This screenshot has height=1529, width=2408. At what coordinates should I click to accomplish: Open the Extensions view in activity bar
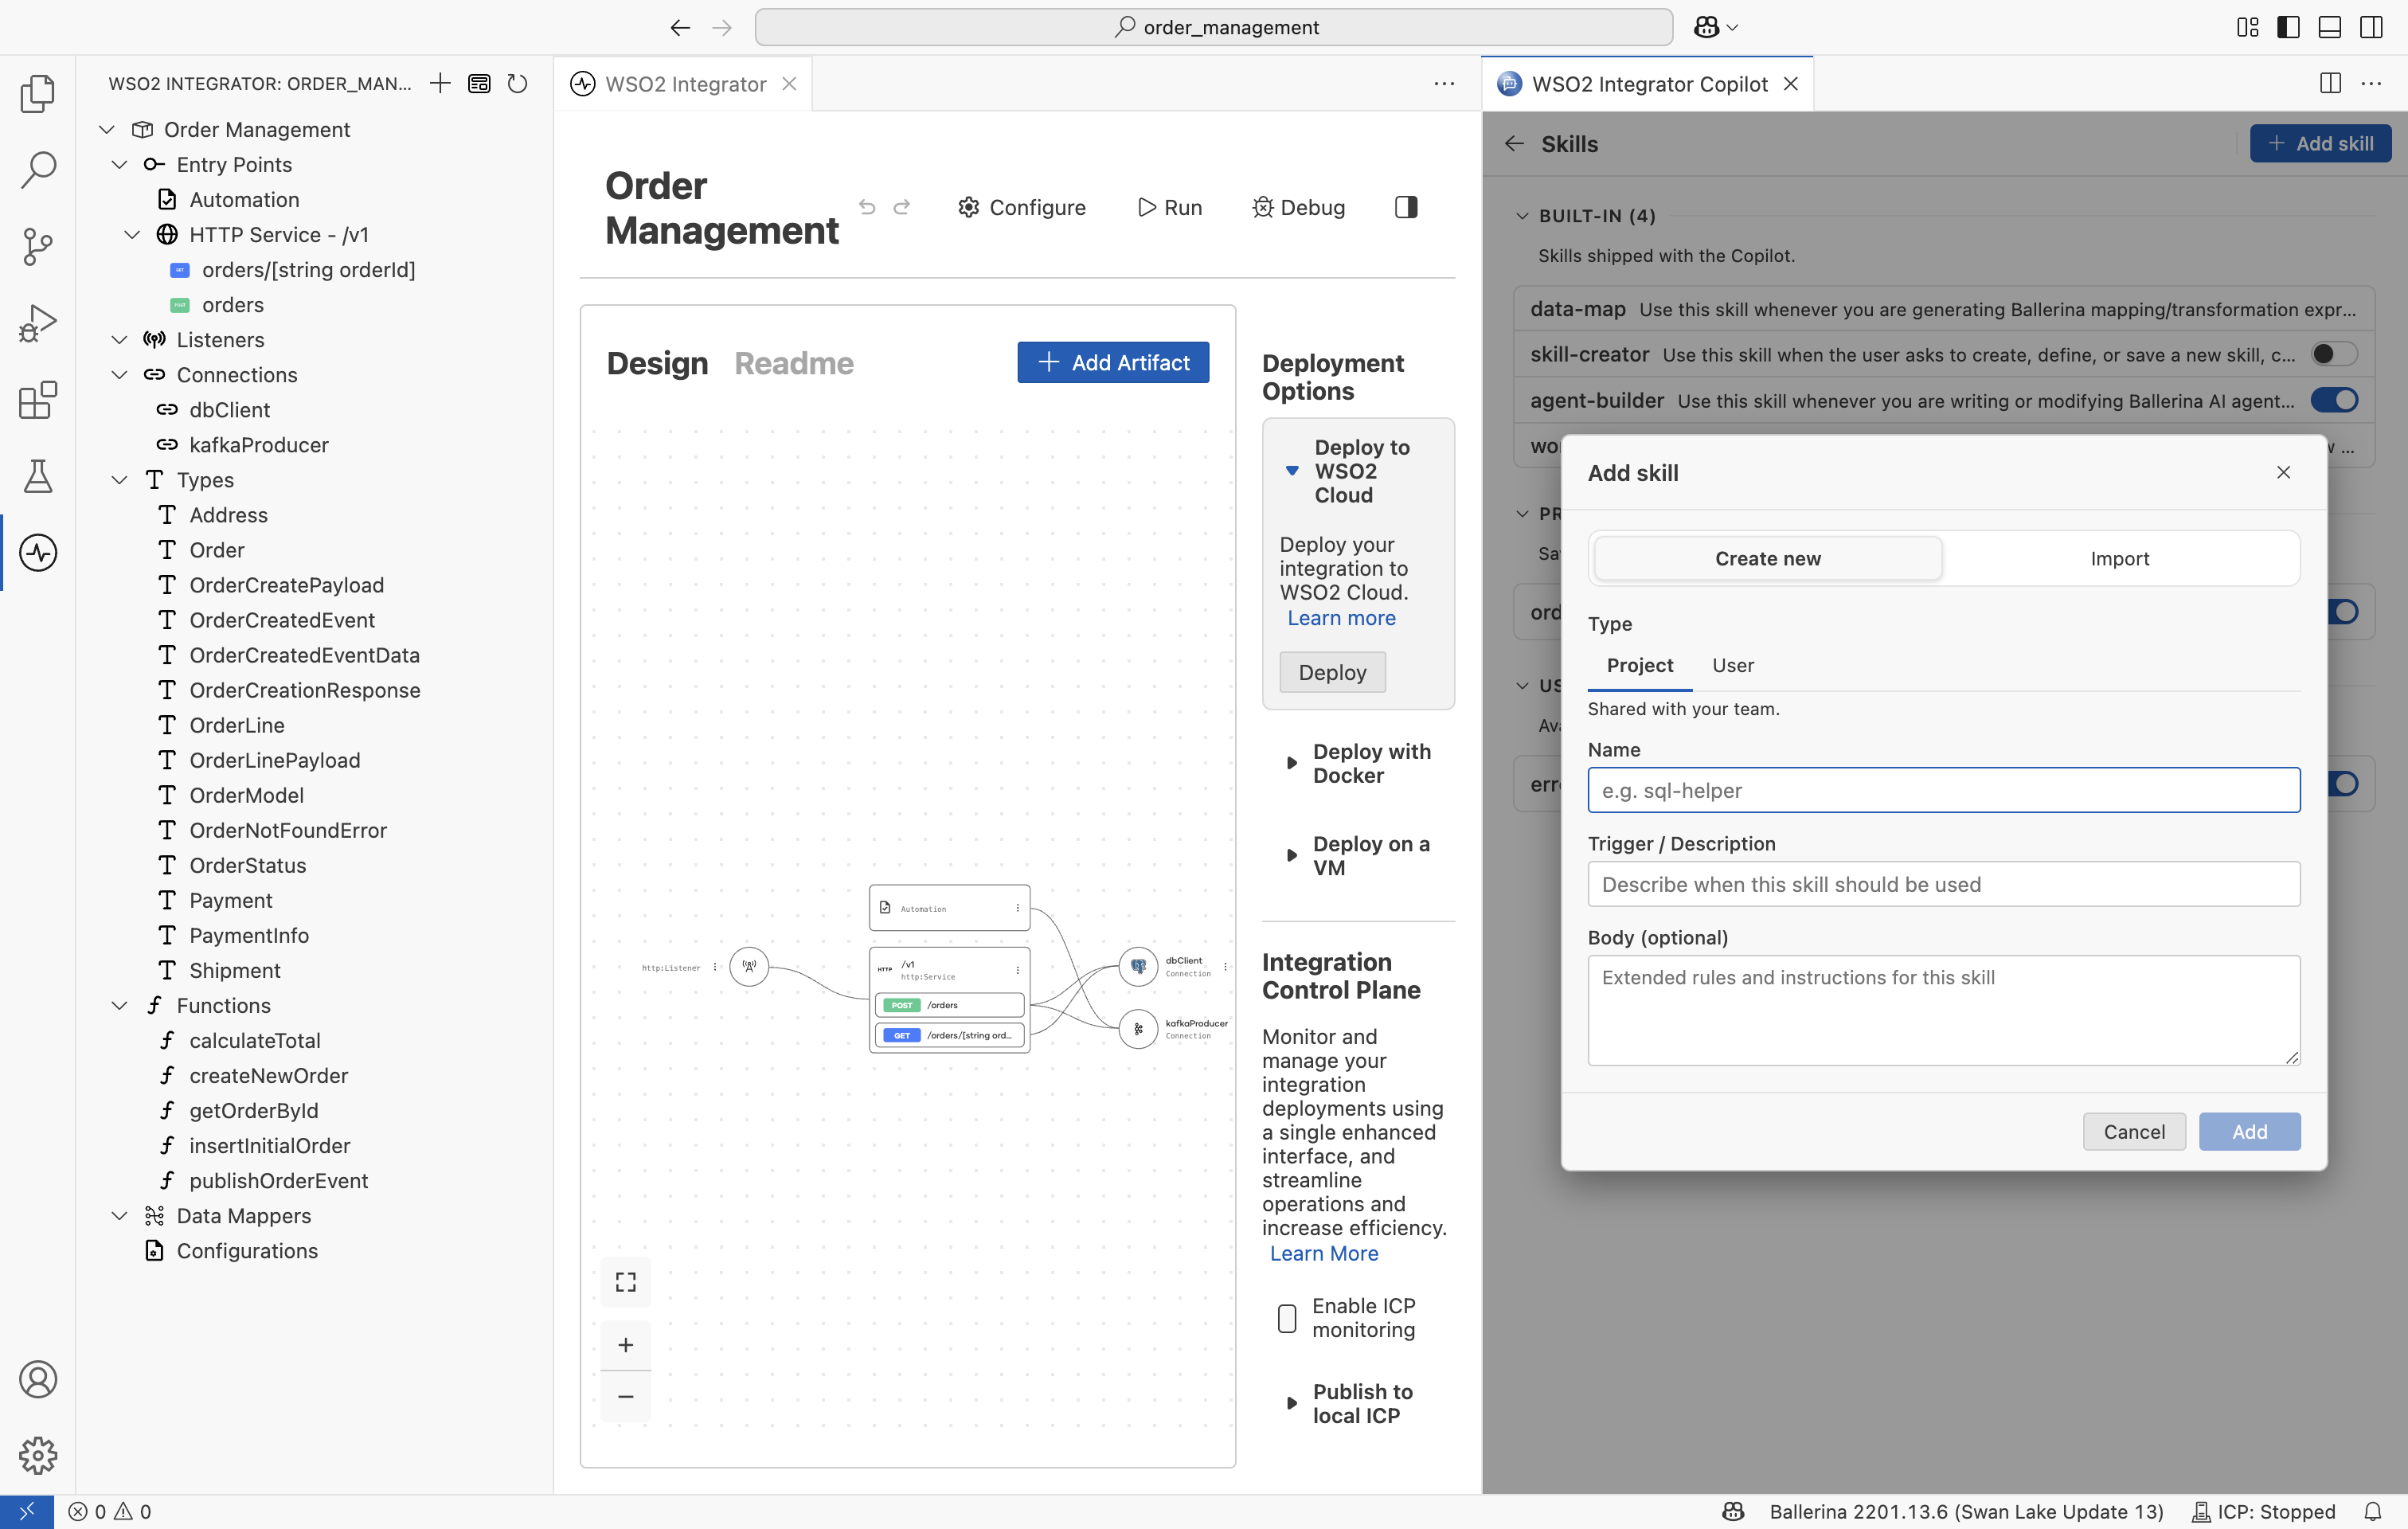(37, 399)
